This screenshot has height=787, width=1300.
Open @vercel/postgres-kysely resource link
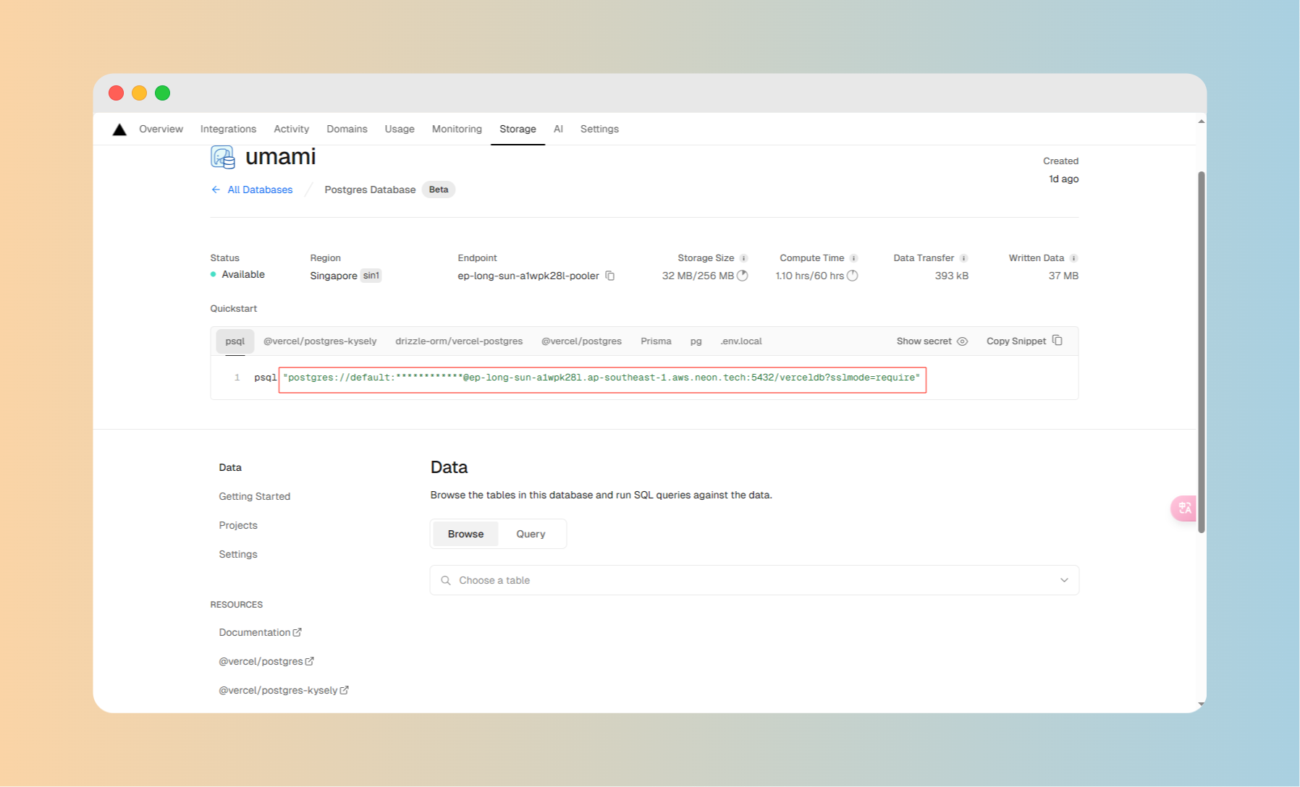284,690
